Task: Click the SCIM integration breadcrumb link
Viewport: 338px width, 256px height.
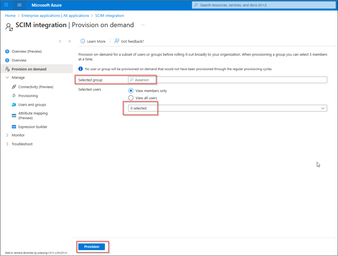Action: (109, 16)
